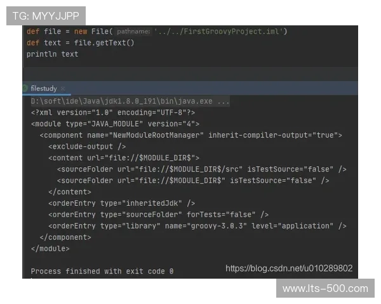Screen dimensions: 381x304
Task: Click the www.lts-500.com label
Action: point(324,289)
